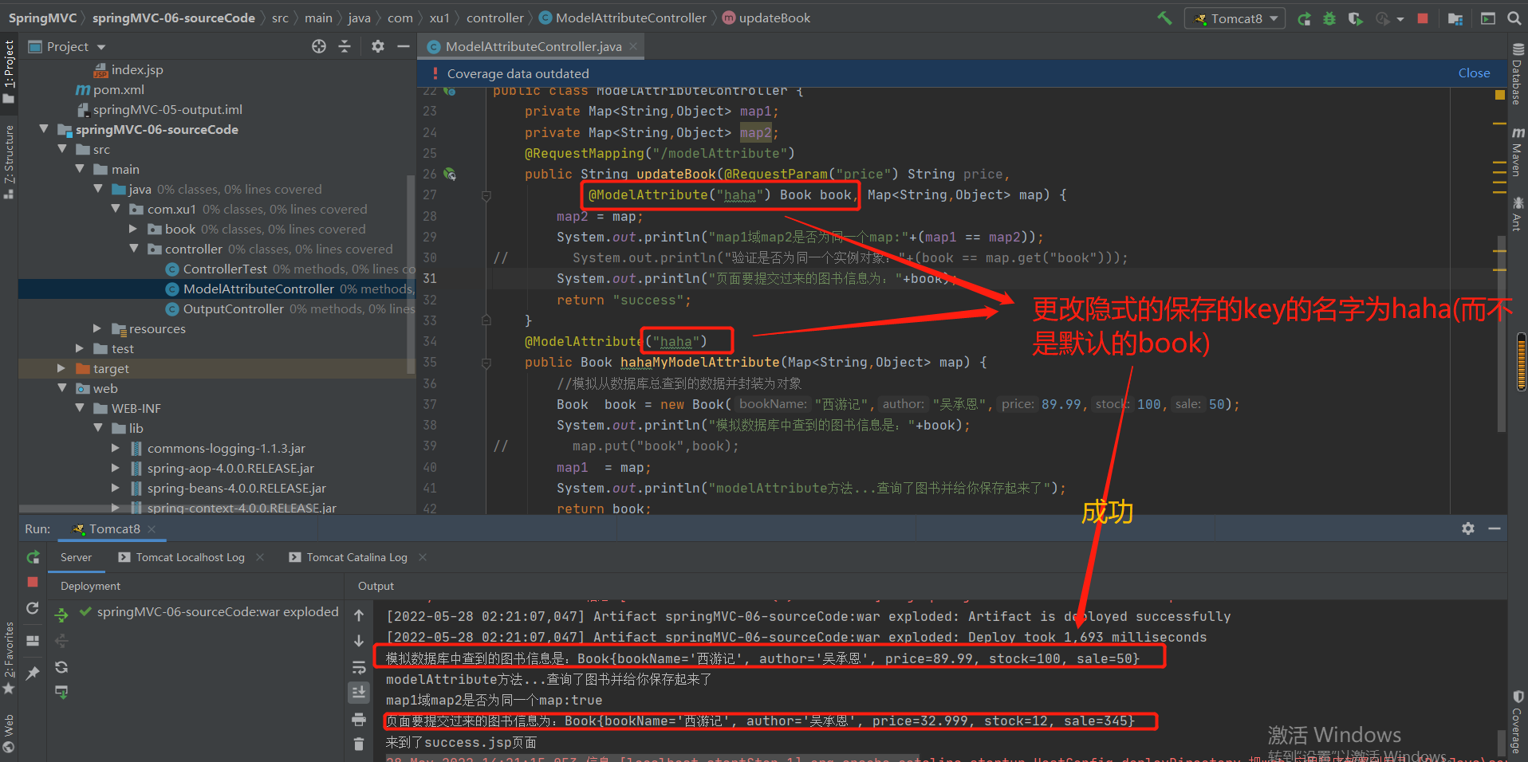
Task: Click the updateBook breadcrumb
Action: 774,18
